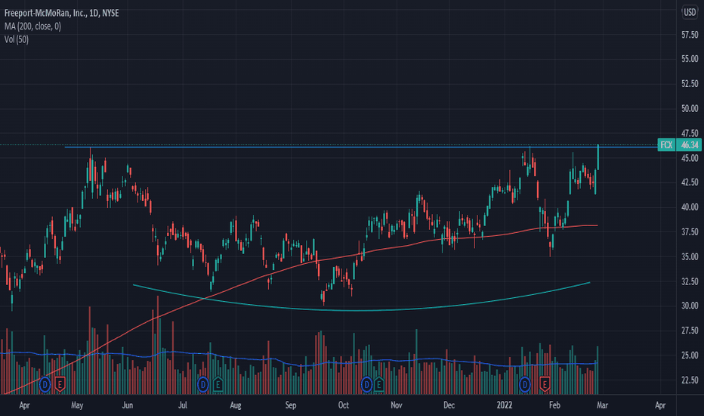Select the Vol (50) indicator label

point(16,39)
